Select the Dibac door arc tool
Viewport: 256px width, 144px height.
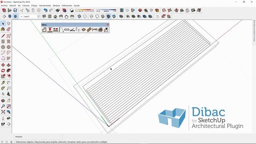61,30
